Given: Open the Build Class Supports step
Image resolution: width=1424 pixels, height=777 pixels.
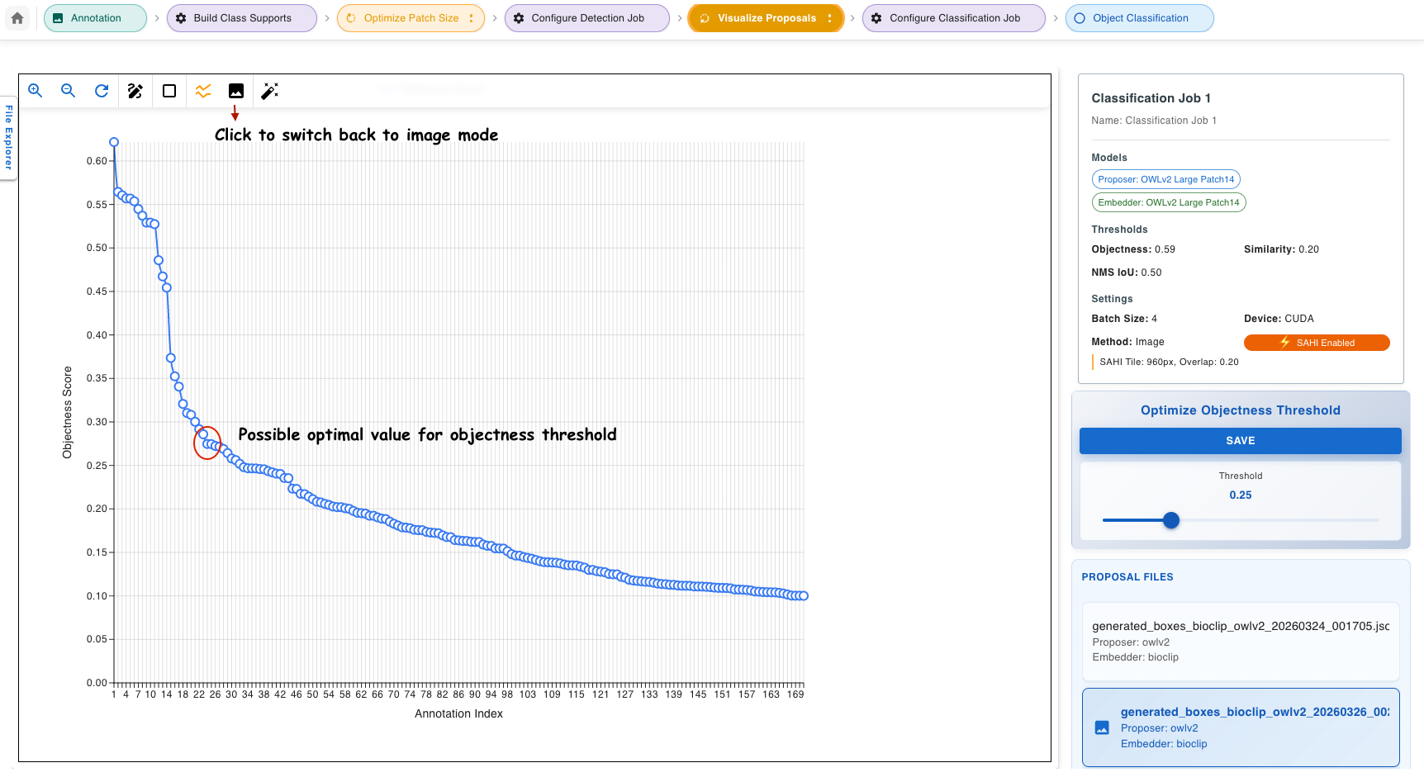Looking at the screenshot, I should point(242,18).
